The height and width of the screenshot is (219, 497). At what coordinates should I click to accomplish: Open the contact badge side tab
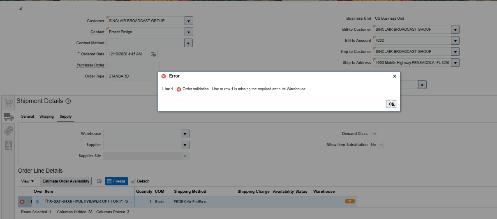[x=8, y=145]
